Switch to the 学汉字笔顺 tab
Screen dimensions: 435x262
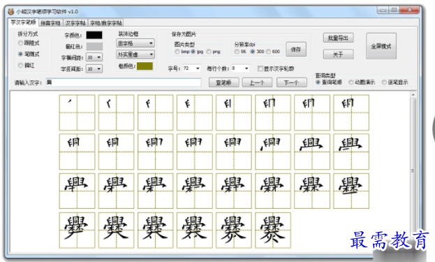[23, 22]
